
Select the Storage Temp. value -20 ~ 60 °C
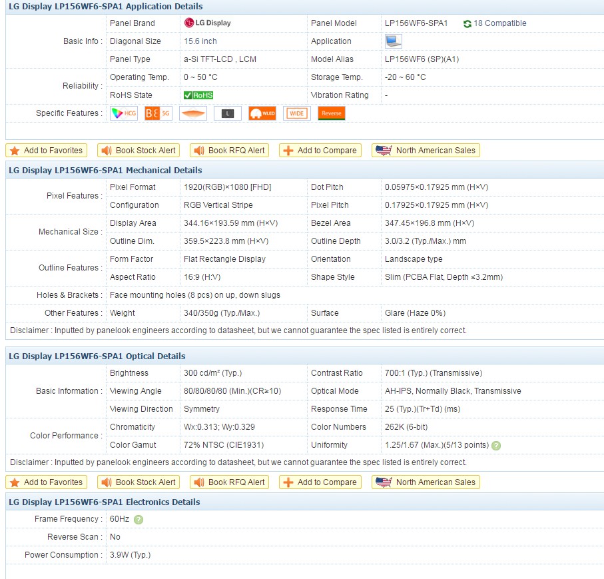tap(406, 77)
